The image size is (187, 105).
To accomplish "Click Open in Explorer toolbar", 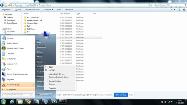I will (x=18, y=10).
